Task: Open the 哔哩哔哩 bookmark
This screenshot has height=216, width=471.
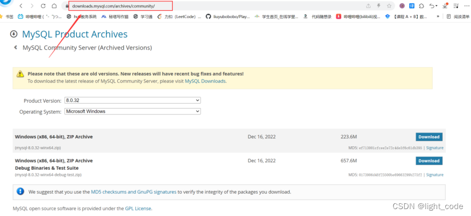Action: tap(40, 17)
